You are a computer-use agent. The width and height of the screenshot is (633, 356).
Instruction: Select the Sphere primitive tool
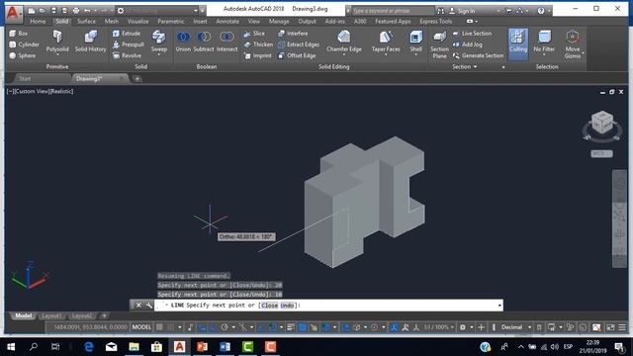point(23,55)
